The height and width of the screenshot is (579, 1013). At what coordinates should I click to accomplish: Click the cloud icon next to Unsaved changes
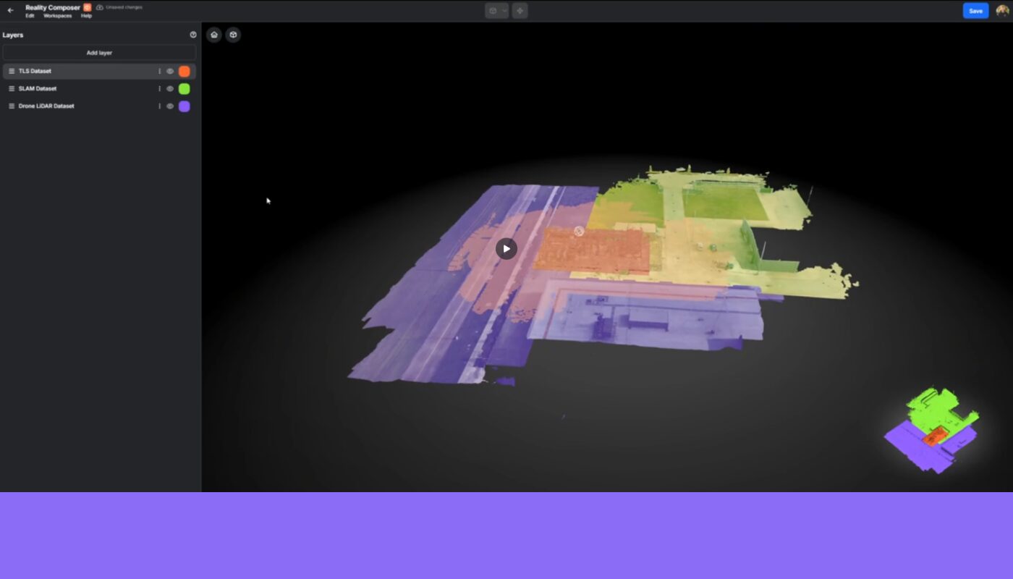click(98, 7)
